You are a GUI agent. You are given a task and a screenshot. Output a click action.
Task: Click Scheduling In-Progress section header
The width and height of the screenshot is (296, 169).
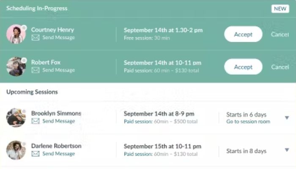point(37,8)
